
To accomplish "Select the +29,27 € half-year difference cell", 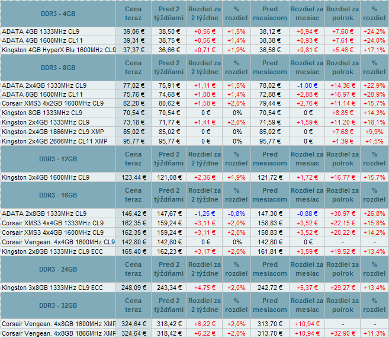I will click(x=343, y=288).
